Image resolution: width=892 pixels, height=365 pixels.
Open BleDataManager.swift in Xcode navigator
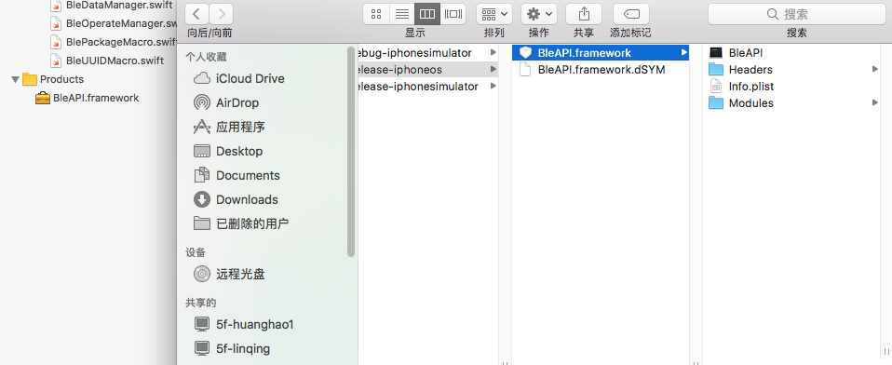(x=111, y=6)
